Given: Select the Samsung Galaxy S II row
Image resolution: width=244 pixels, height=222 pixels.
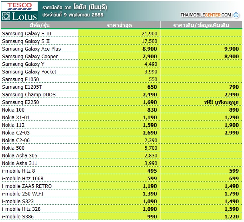Looking at the screenshot, I should click(x=122, y=41).
